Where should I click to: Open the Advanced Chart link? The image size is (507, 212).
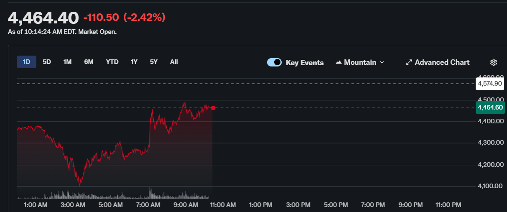click(x=442, y=62)
